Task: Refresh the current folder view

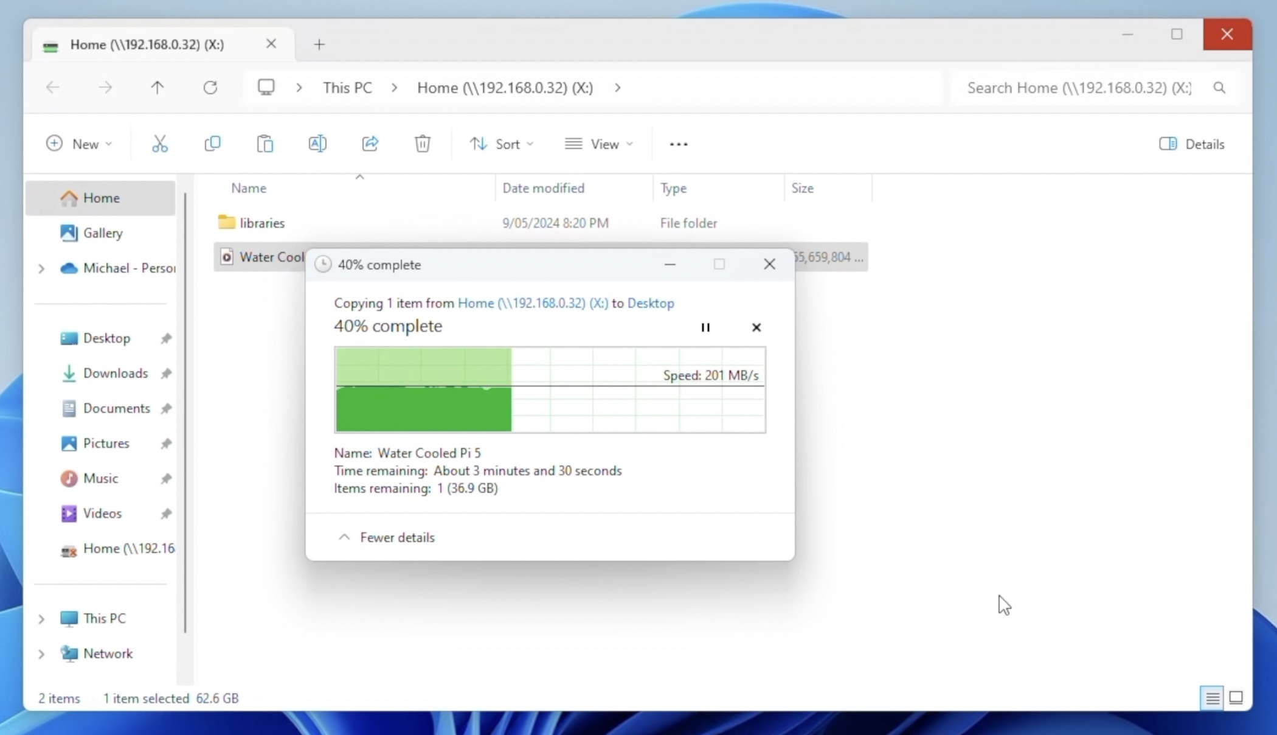Action: coord(210,88)
